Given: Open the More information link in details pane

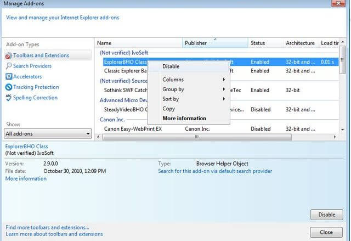Looking at the screenshot, I should [x=26, y=178].
